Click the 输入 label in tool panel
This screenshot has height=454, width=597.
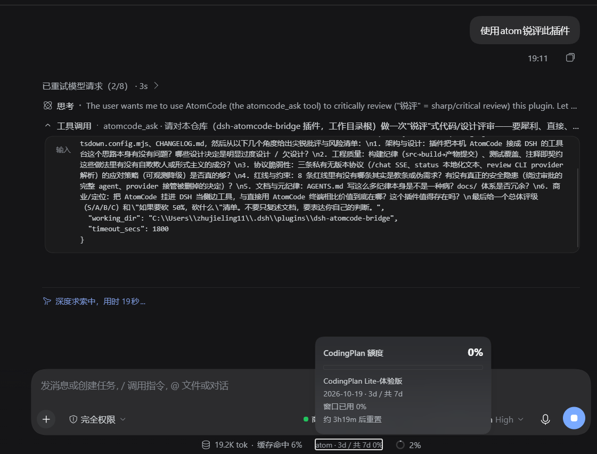(63, 150)
